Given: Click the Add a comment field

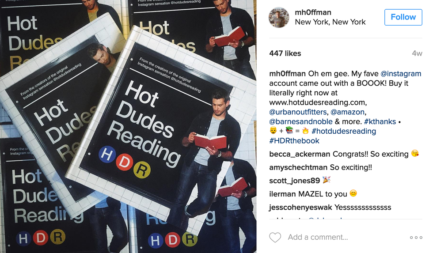Looking at the screenshot, I should pyautogui.click(x=318, y=237).
